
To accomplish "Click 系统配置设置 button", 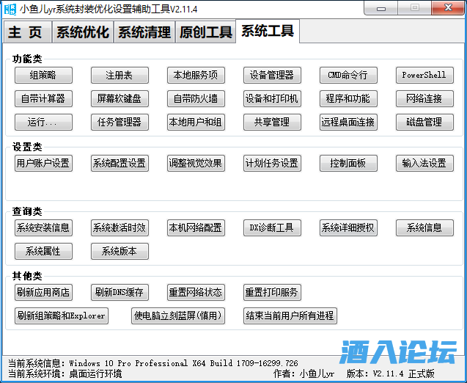I will [119, 164].
